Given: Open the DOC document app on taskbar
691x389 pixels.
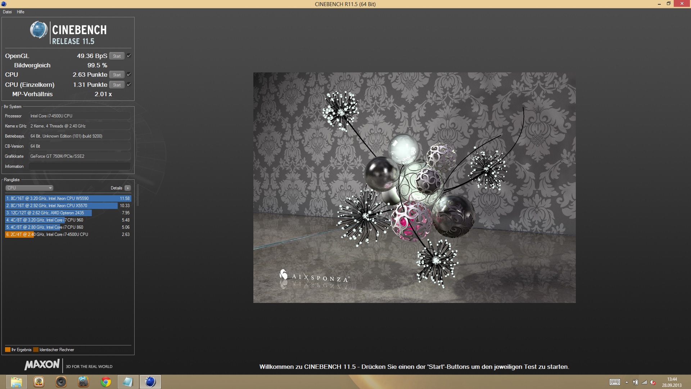Looking at the screenshot, I should 83,382.
